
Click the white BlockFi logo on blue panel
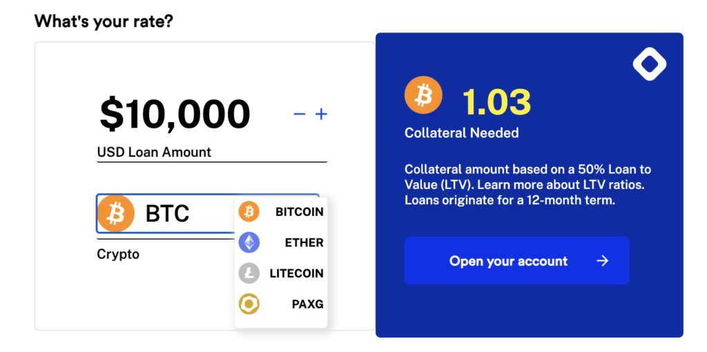(649, 65)
